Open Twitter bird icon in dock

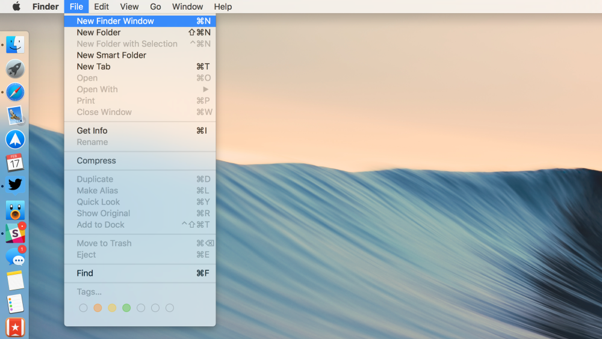pos(15,185)
